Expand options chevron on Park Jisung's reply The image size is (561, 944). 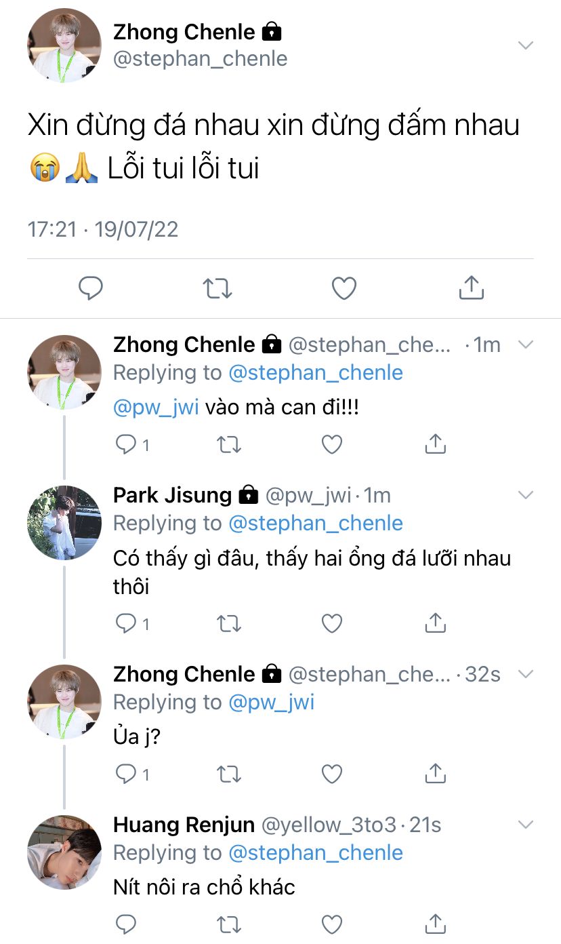click(526, 494)
